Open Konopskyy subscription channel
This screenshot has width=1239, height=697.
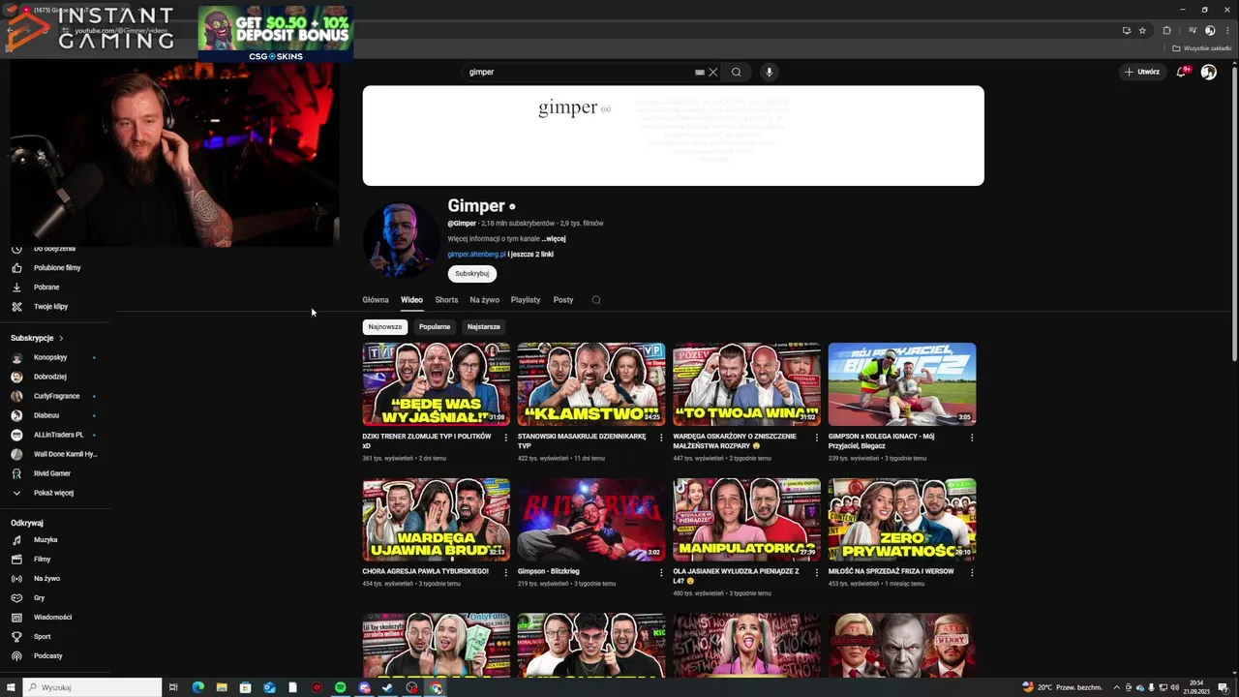tap(50, 357)
